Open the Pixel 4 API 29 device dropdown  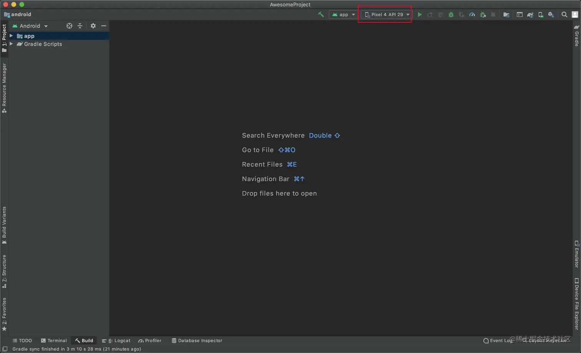tap(387, 15)
